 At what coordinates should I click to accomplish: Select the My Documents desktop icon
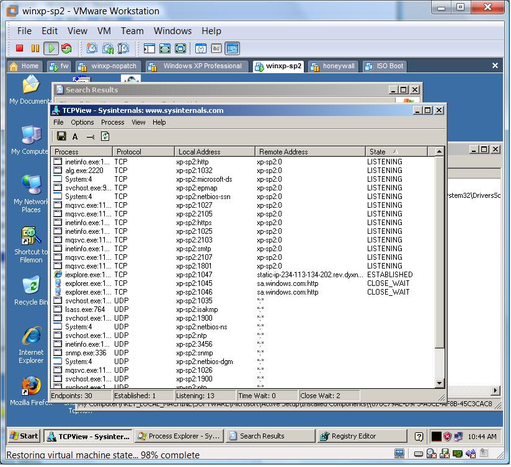coord(30,90)
